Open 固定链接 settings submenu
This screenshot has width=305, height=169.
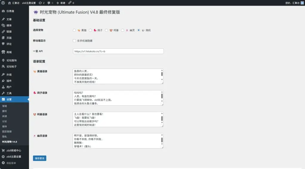tap(7, 131)
